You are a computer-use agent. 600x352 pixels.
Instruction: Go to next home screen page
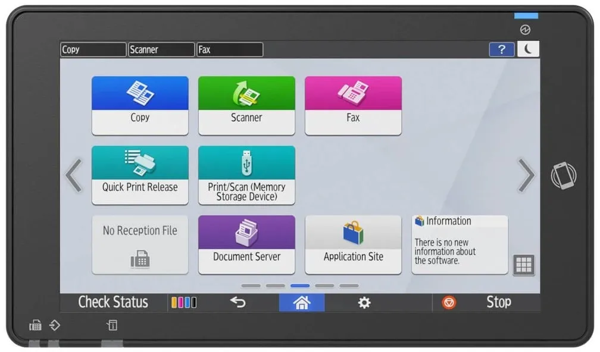(526, 175)
